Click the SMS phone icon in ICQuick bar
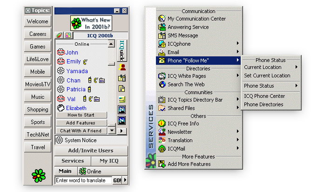 [122, 78]
